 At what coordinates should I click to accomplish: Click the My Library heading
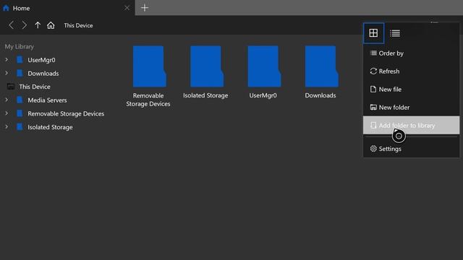point(20,46)
